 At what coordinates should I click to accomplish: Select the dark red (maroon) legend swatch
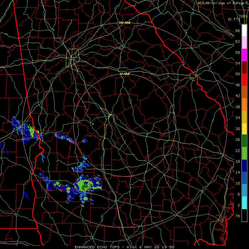tap(244, 67)
